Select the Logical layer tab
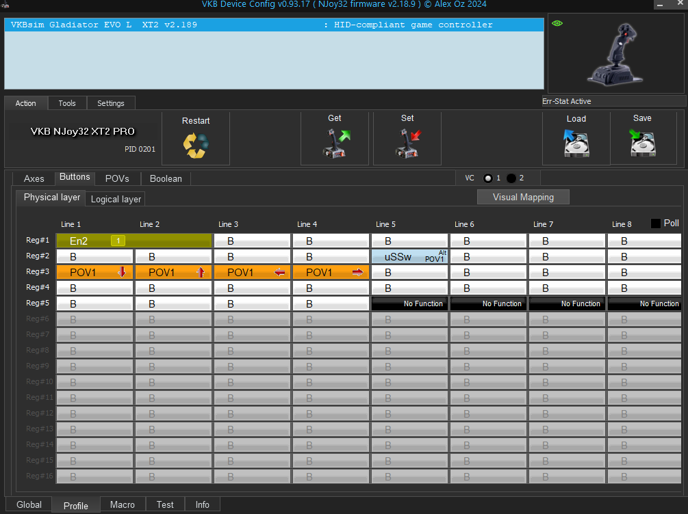Image resolution: width=688 pixels, height=514 pixels. [116, 199]
